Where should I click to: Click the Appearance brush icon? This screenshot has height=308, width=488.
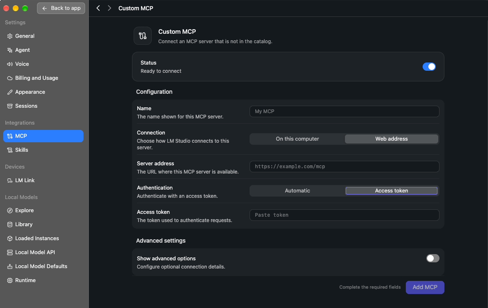point(10,92)
